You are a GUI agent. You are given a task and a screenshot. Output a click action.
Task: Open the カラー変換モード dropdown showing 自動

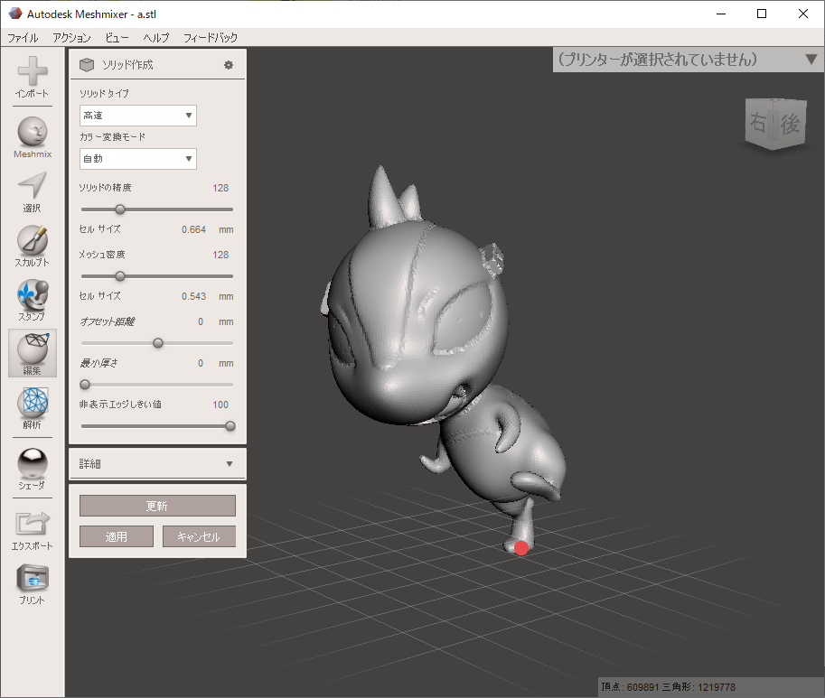138,159
